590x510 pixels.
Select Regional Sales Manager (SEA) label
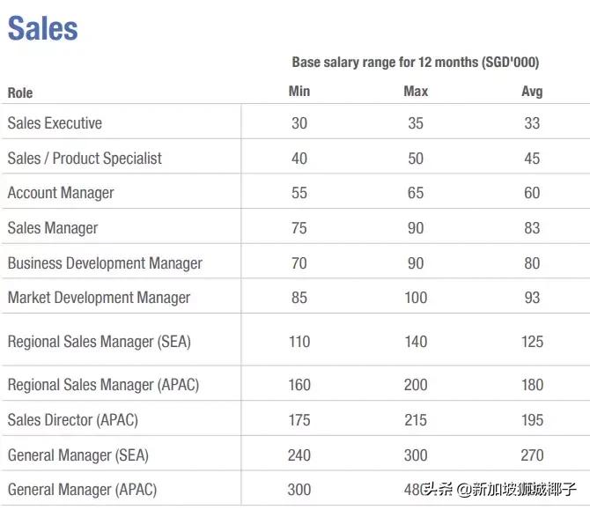pyautogui.click(x=99, y=341)
